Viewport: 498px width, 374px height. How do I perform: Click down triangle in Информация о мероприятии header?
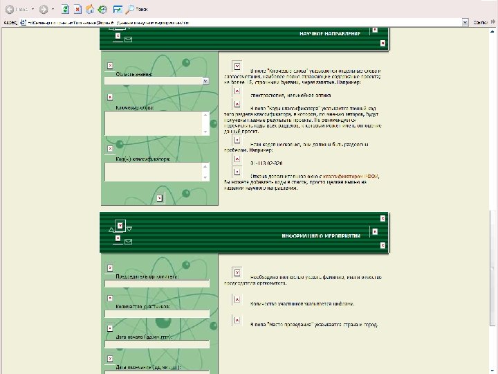click(x=129, y=229)
